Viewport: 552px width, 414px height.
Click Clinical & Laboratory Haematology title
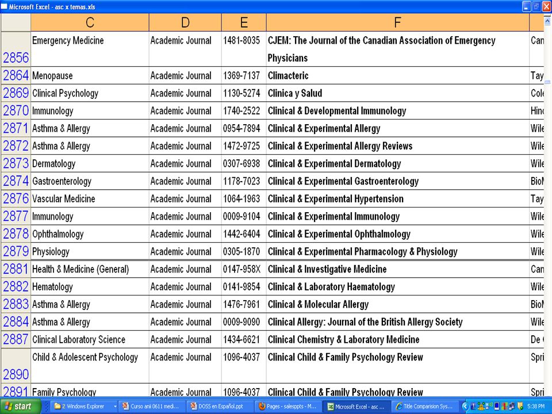point(398,286)
